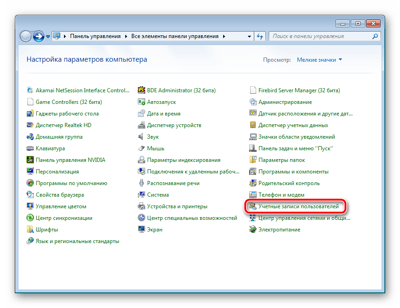Viewport: 400px width, 308px height.
Task: Click the Back navigation button
Action: (26, 36)
